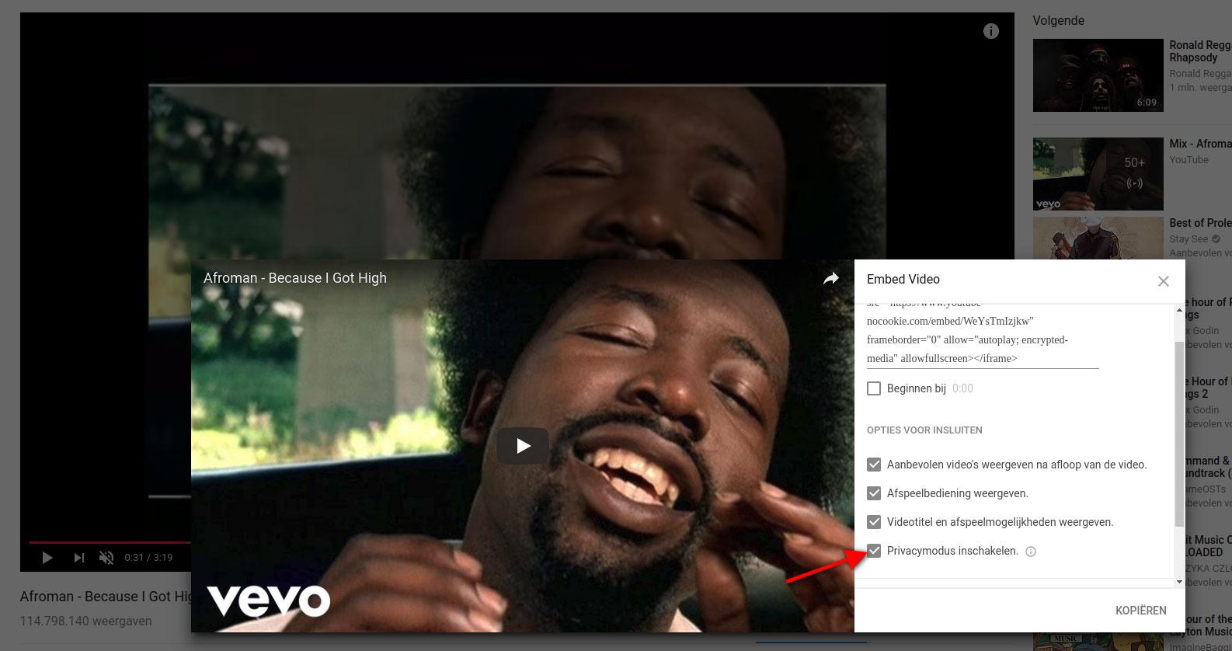Open the Mix - Afroman playlist thumbnail

click(1098, 174)
